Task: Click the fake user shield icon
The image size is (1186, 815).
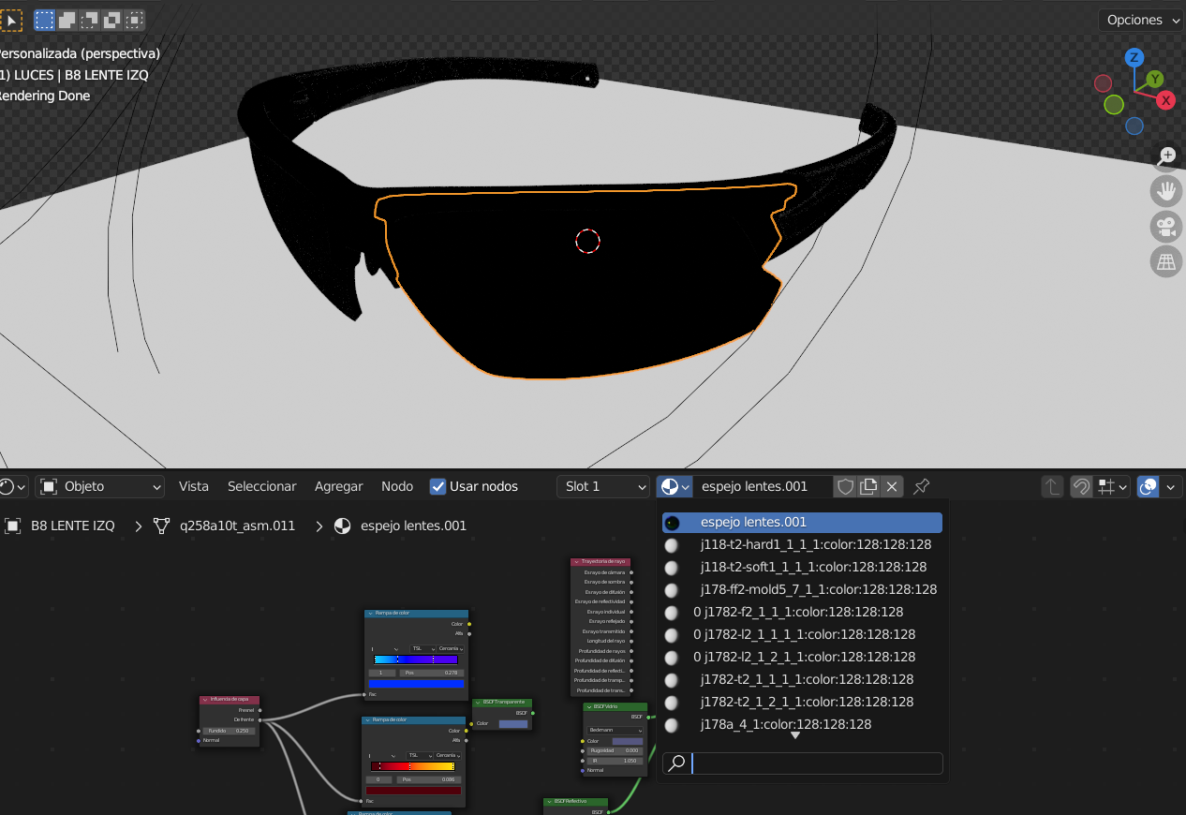Action: point(845,486)
